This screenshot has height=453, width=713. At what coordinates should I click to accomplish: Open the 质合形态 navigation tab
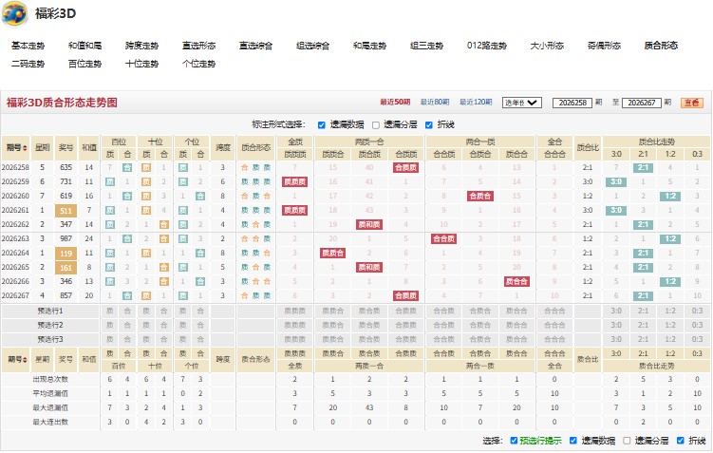click(661, 46)
